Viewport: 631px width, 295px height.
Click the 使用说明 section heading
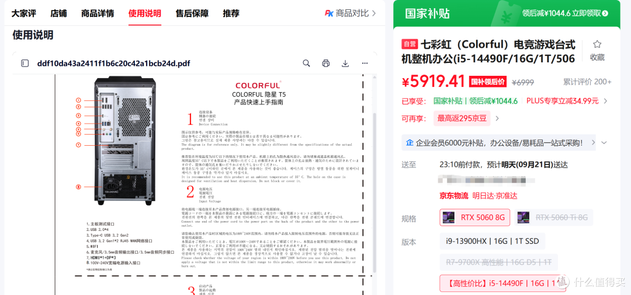[x=33, y=35]
